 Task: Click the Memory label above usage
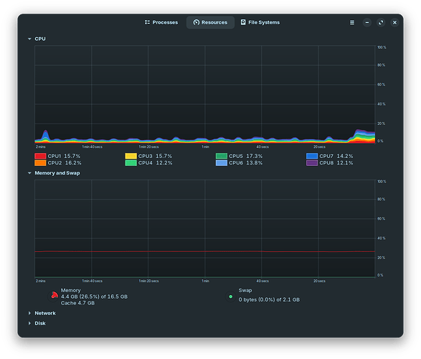point(70,291)
